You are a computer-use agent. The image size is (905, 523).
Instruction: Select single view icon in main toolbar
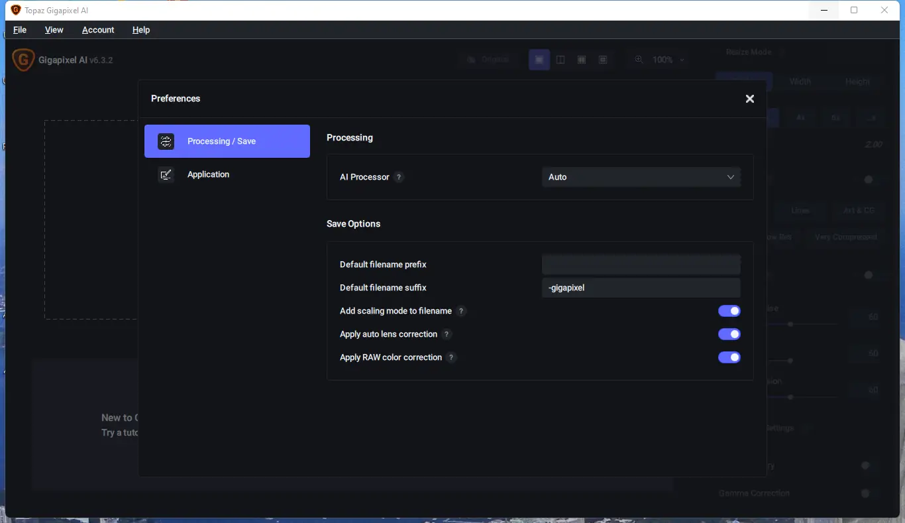coord(539,60)
